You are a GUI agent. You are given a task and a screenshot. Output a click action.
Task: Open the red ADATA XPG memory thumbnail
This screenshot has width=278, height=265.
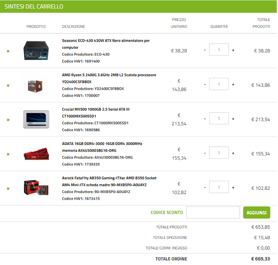coord(36,154)
